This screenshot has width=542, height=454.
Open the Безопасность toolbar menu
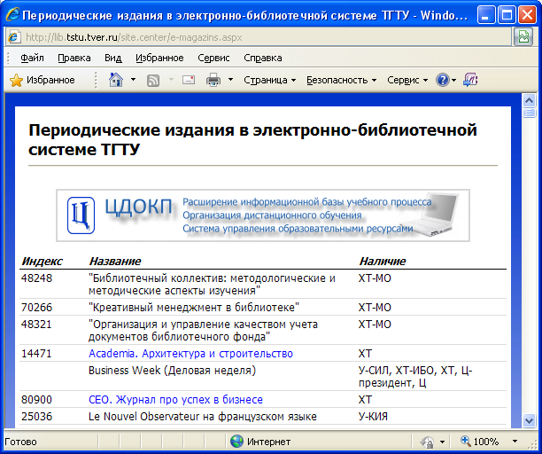click(341, 80)
